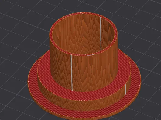Click the short white seam line on the middle step

(x=125, y=89)
